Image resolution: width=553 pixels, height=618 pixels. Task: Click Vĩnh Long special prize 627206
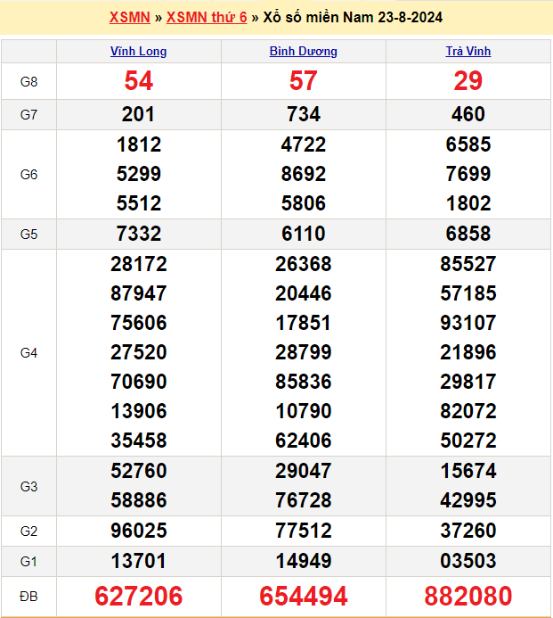[138, 596]
